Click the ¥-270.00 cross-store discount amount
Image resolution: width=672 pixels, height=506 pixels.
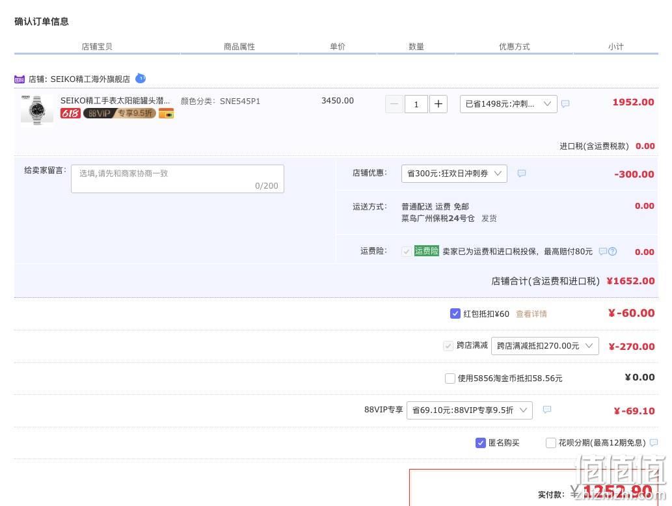coord(631,347)
